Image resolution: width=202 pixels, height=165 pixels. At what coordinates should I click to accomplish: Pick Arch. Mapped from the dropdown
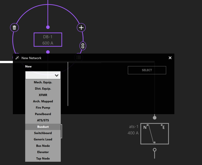point(43,101)
